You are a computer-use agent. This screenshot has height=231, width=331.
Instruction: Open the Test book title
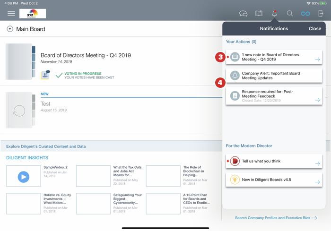[45, 104]
